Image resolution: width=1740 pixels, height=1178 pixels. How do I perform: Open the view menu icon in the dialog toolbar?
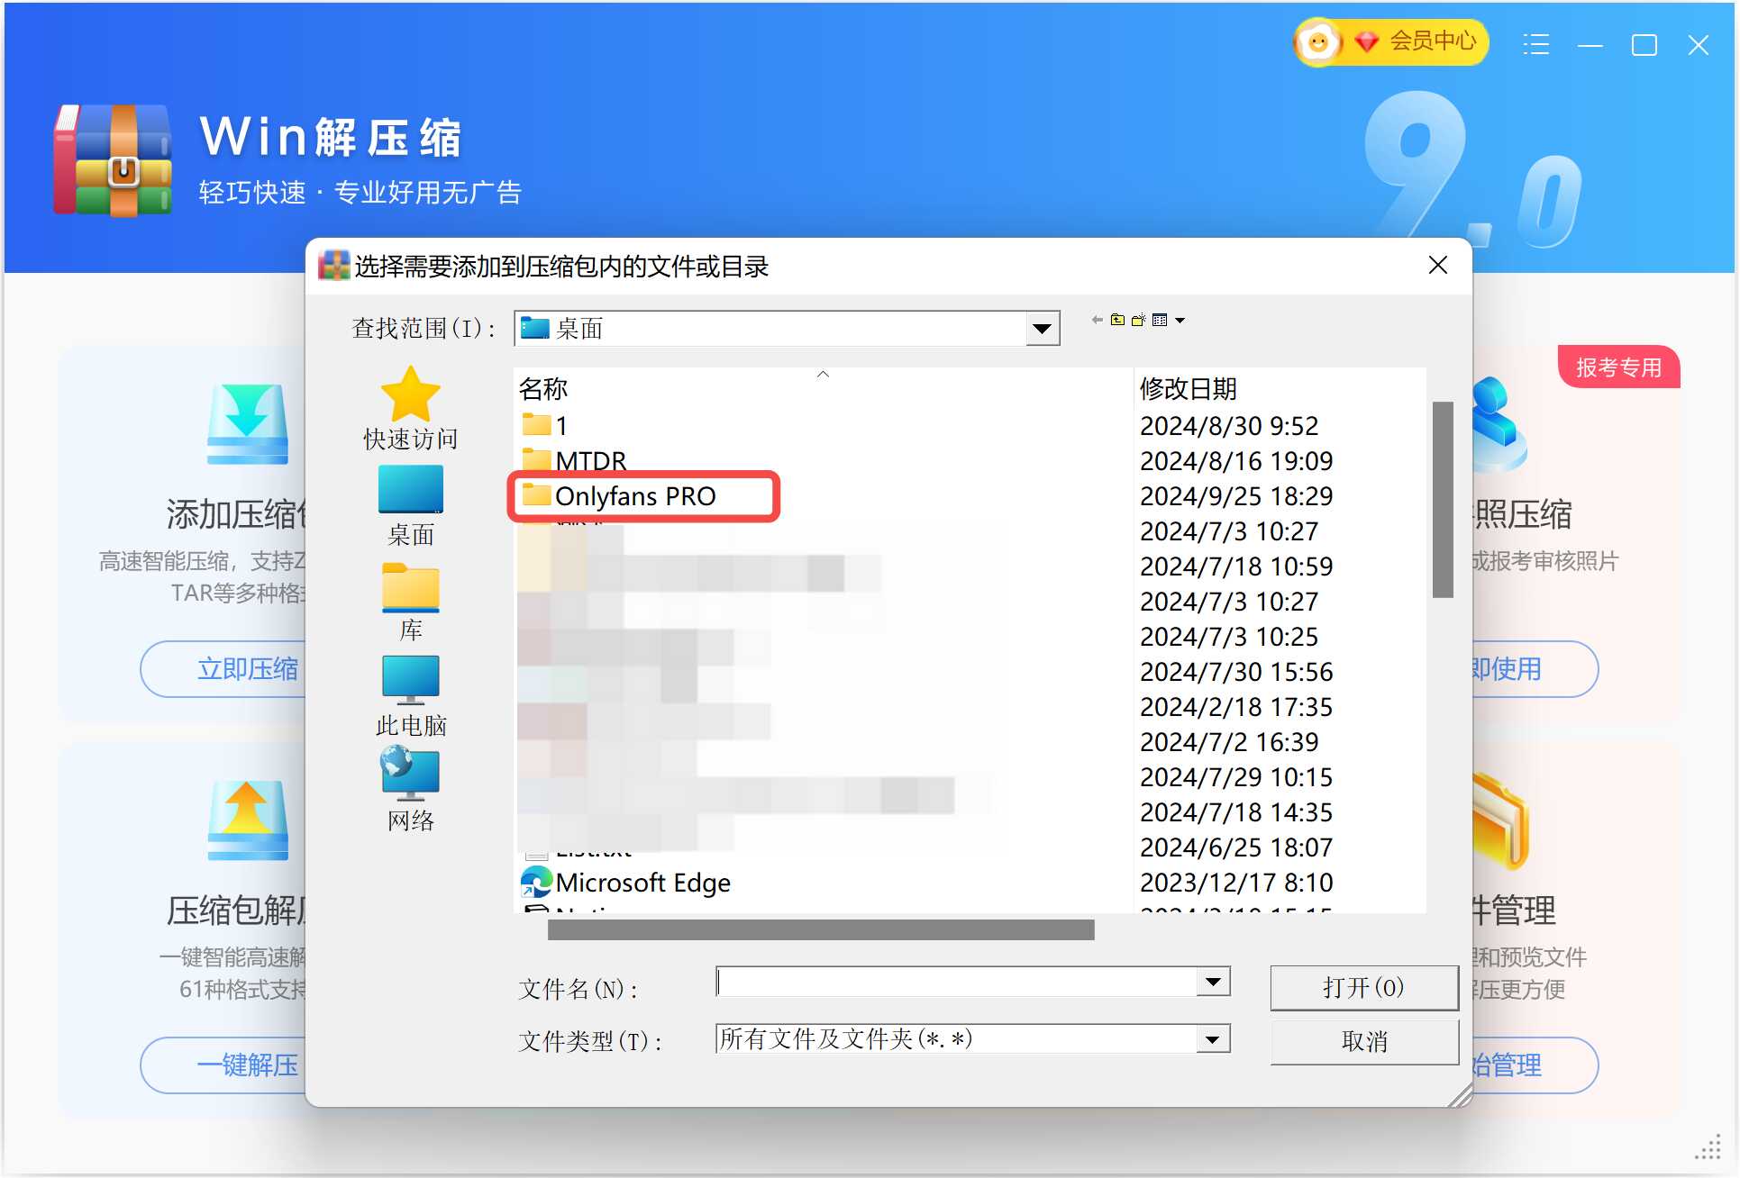pos(1160,320)
